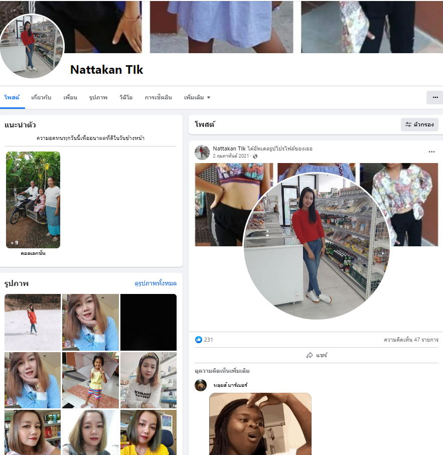This screenshot has width=443, height=455.
Task: Open the photo of girl with umbrella
Action: coord(90,380)
